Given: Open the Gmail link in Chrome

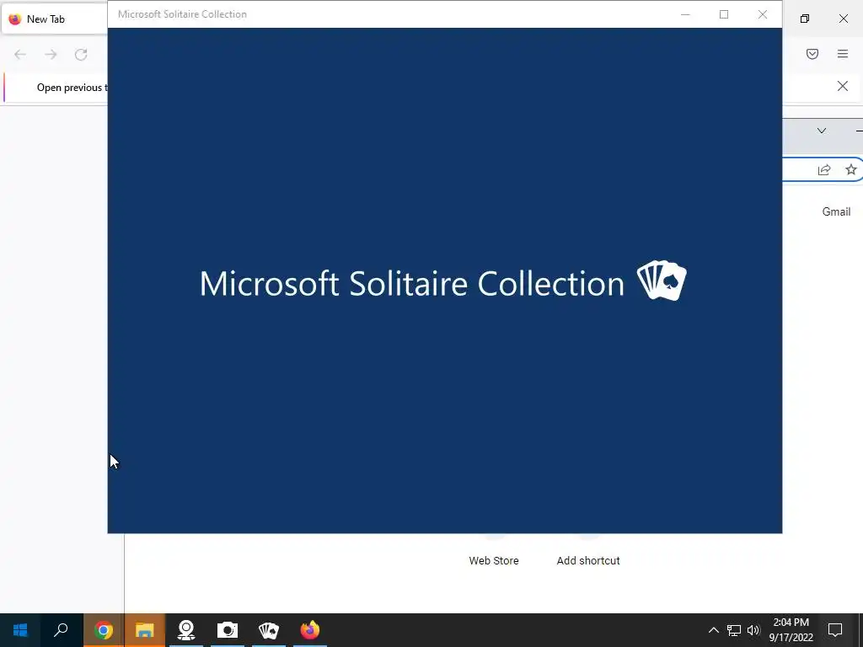Looking at the screenshot, I should point(836,211).
